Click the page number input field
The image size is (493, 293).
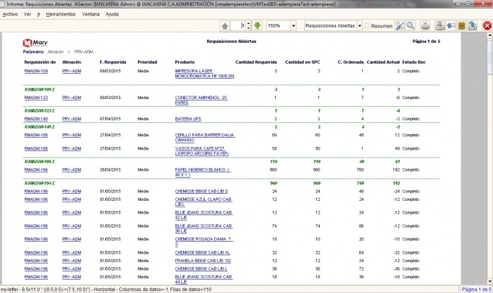238,26
